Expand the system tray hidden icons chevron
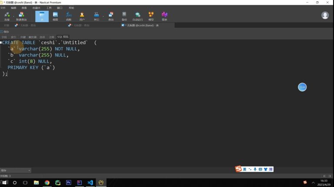Viewport: 334px width, 187px height. tap(313, 183)
